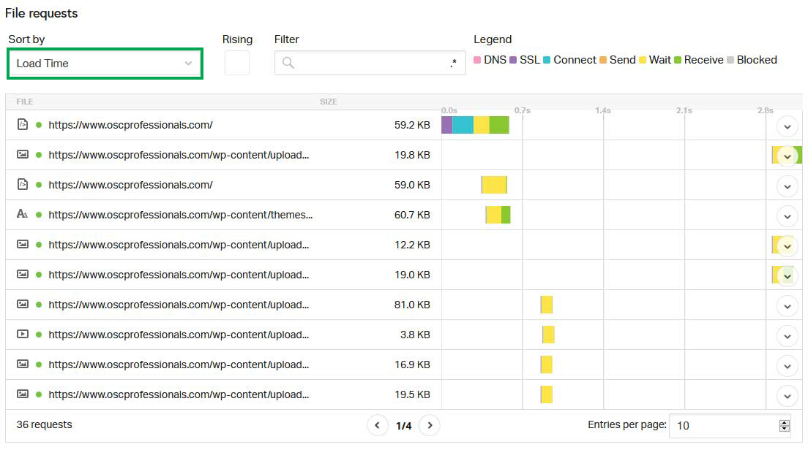Click the SIZE column header

pos(328,102)
